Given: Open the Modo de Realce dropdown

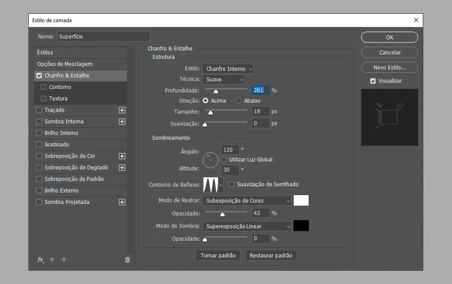Looking at the screenshot, I should click(x=247, y=200).
